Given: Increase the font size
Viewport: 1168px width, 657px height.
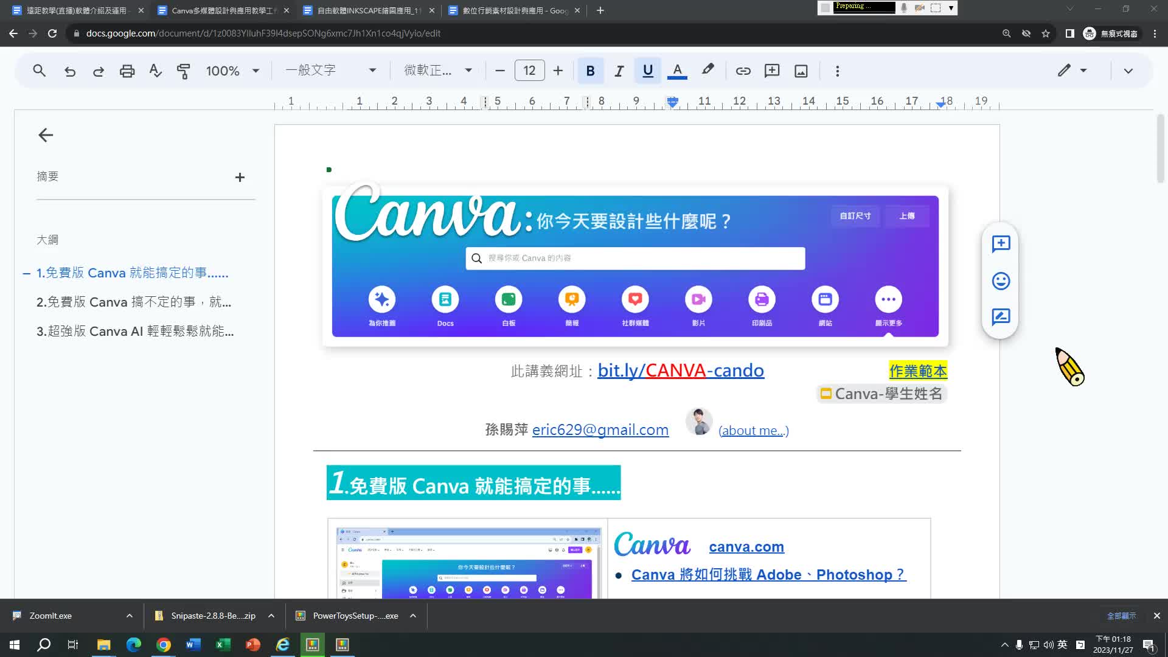Looking at the screenshot, I should 558,71.
